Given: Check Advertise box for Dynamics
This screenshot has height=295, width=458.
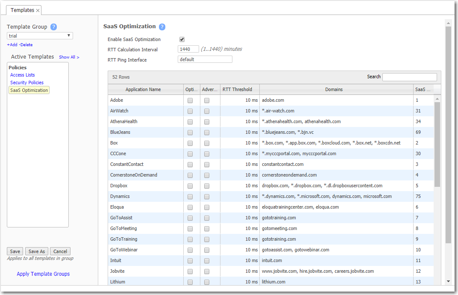Looking at the screenshot, I should 207,197.
